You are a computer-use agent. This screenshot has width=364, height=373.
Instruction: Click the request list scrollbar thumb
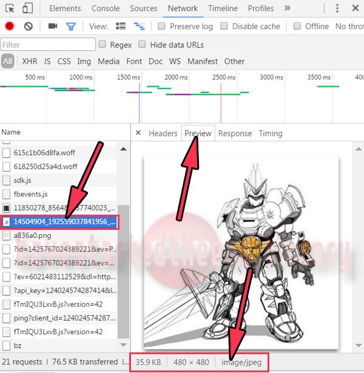[x=123, y=271]
